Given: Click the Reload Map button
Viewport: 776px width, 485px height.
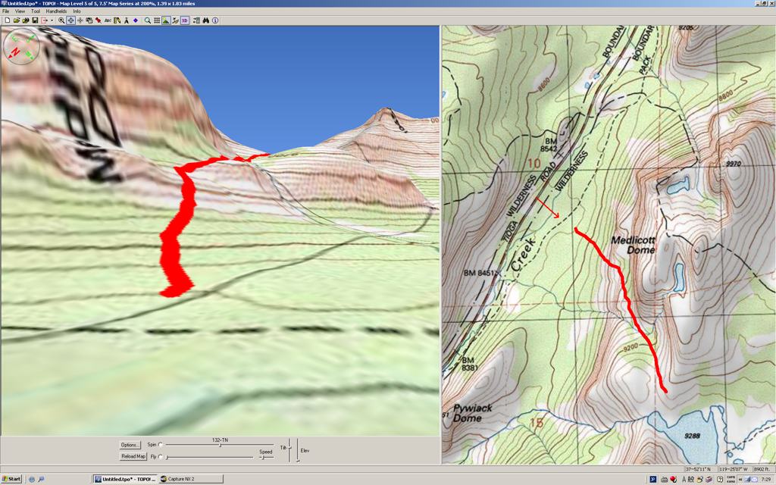Looking at the screenshot, I should [133, 456].
